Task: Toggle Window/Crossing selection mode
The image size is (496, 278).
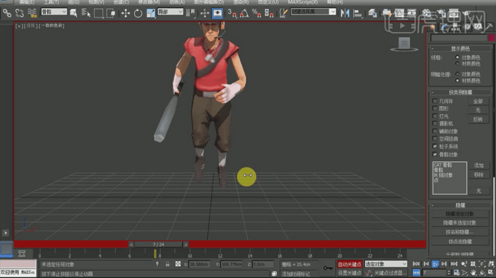Action: [x=111, y=13]
